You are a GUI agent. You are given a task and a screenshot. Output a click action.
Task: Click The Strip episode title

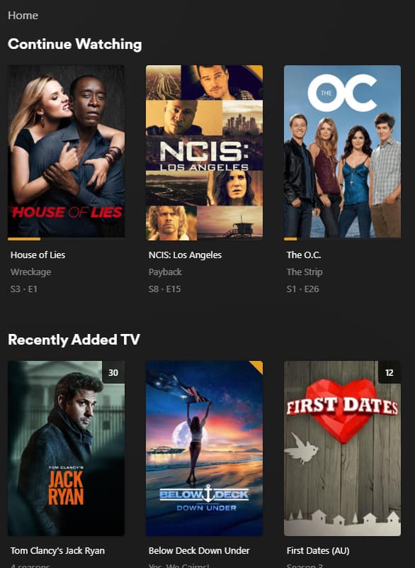click(x=305, y=272)
